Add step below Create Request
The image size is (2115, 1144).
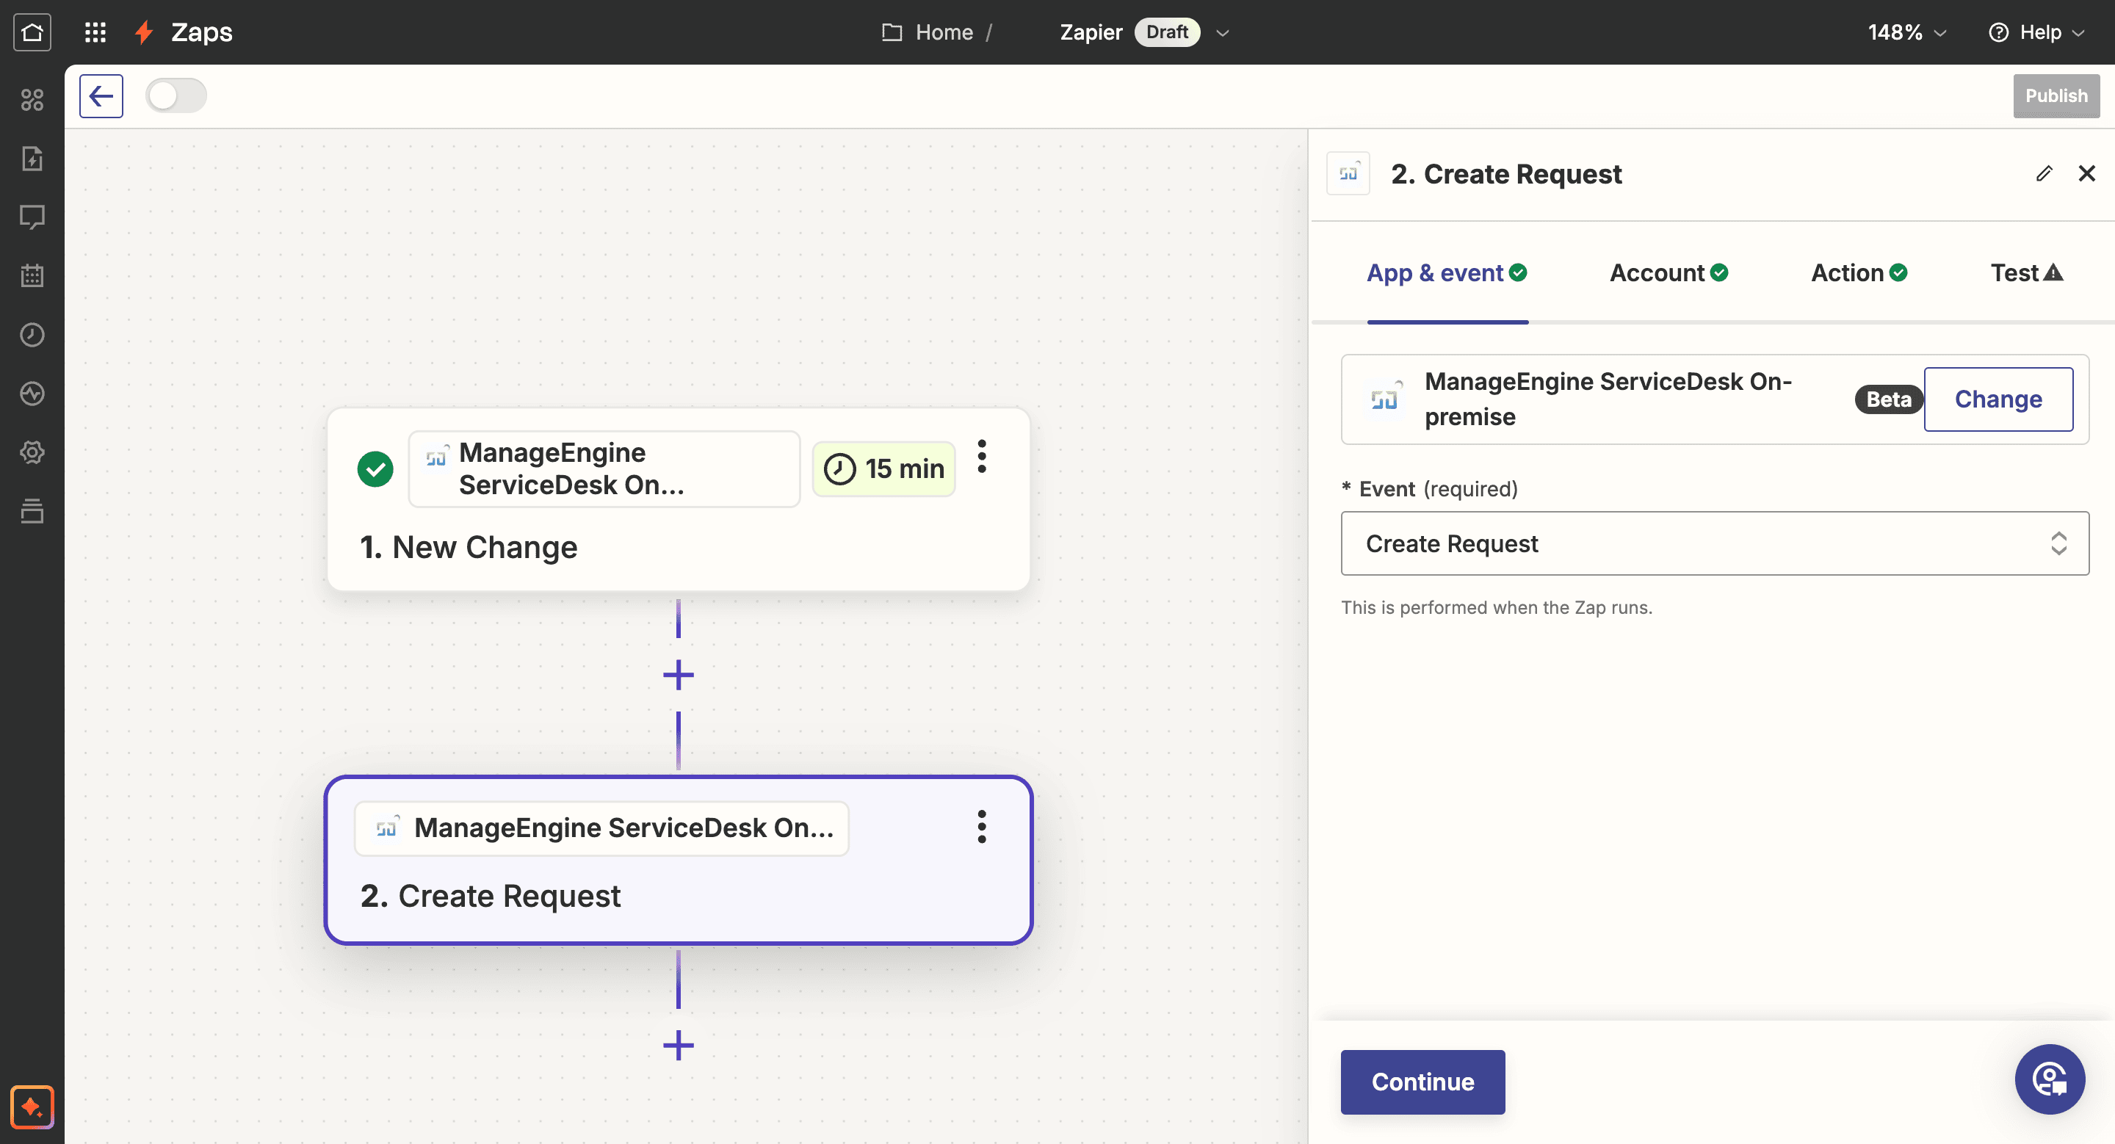[x=678, y=1045]
